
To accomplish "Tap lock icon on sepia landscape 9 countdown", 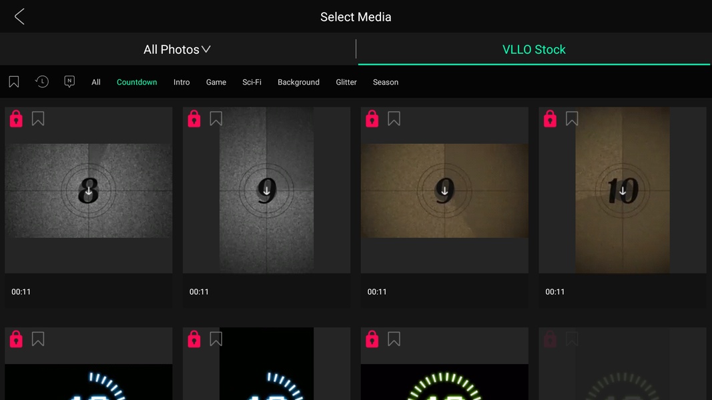I will click(x=372, y=119).
